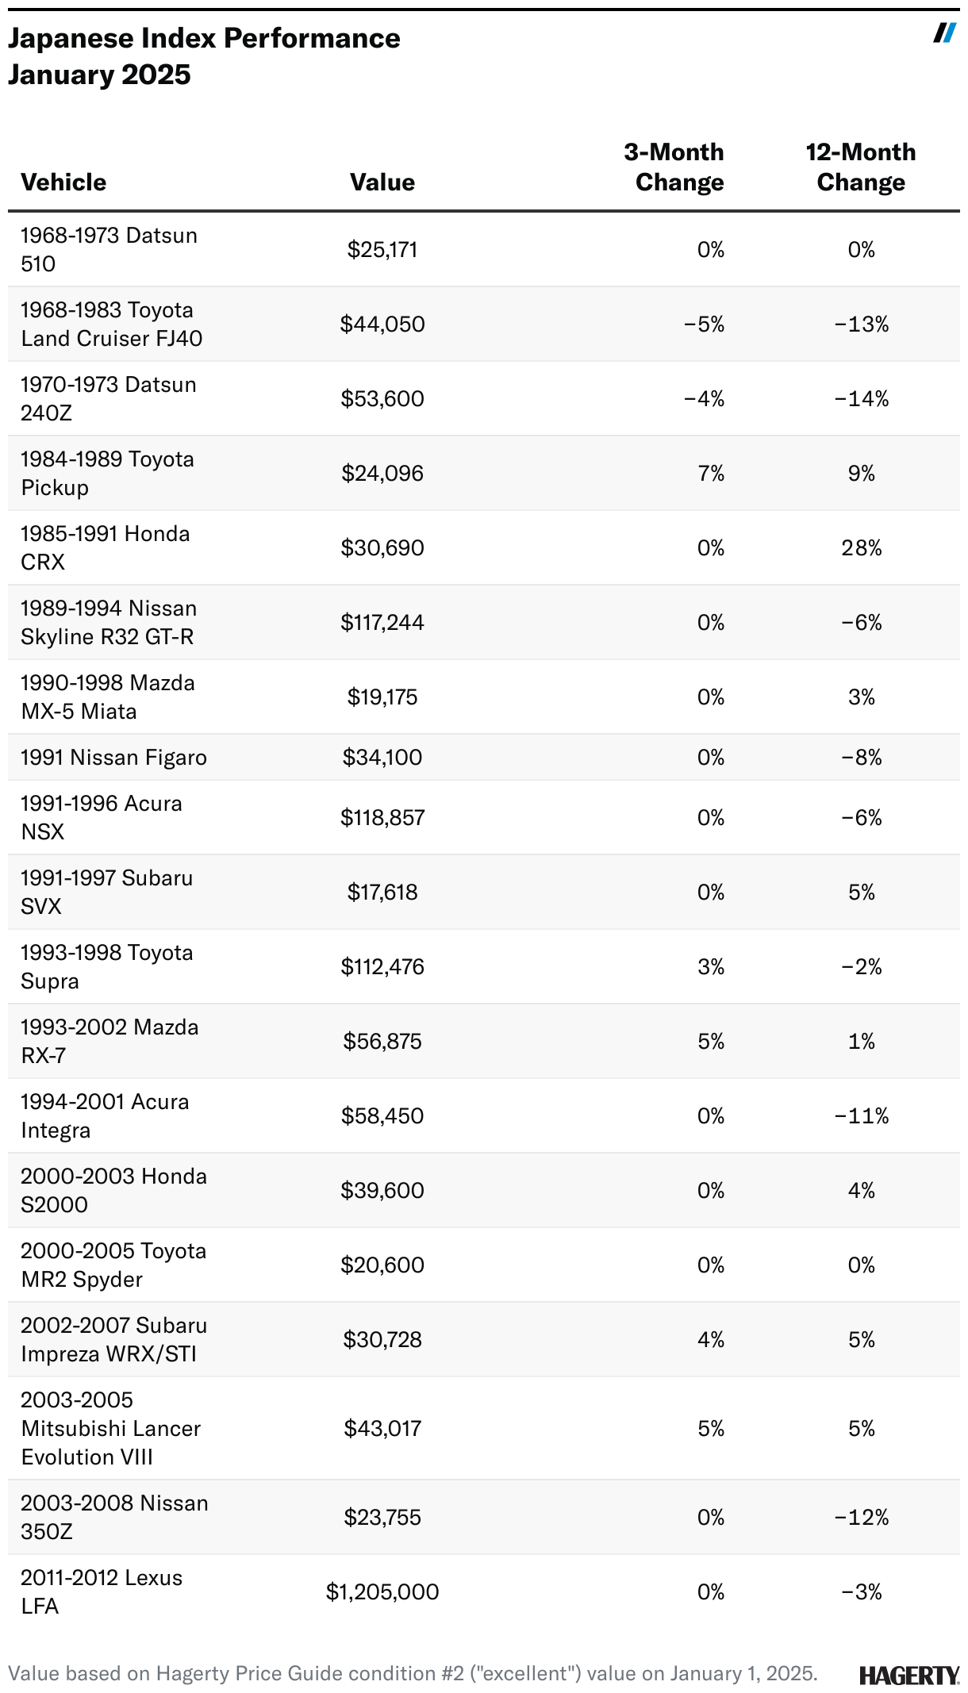
Task: Select the 28% Honda CRX 12-month change
Action: tap(862, 547)
